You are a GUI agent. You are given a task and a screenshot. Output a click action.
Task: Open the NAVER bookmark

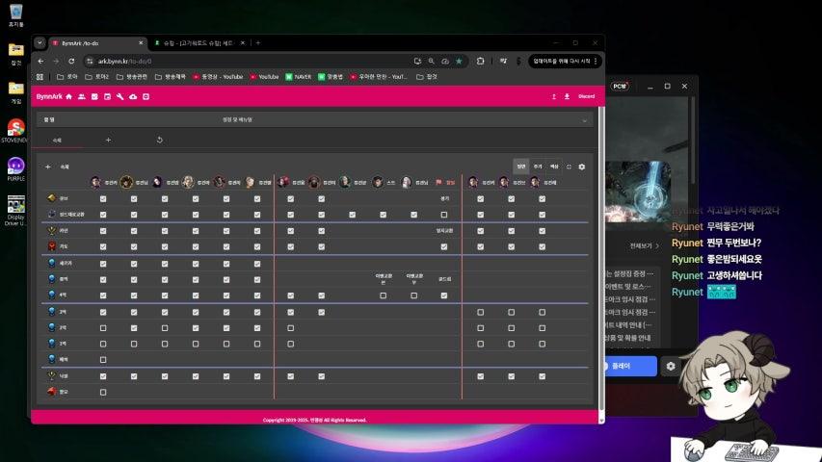coord(299,77)
